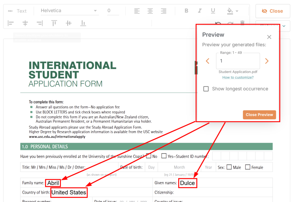Align text to the right
This screenshot has height=202, width=294.
[x=163, y=11]
